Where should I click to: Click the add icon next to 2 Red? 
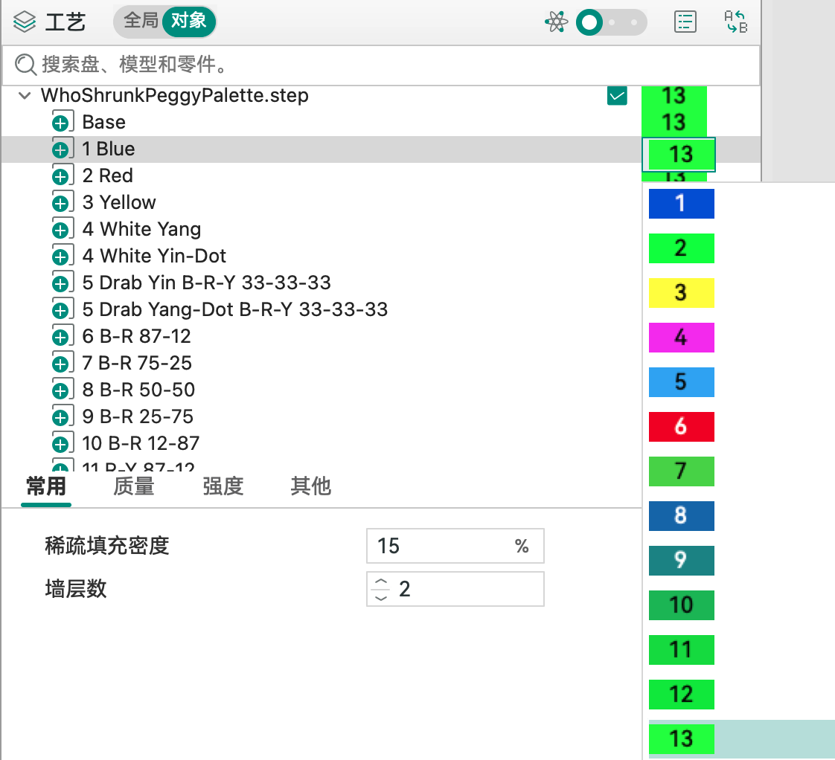click(x=62, y=175)
